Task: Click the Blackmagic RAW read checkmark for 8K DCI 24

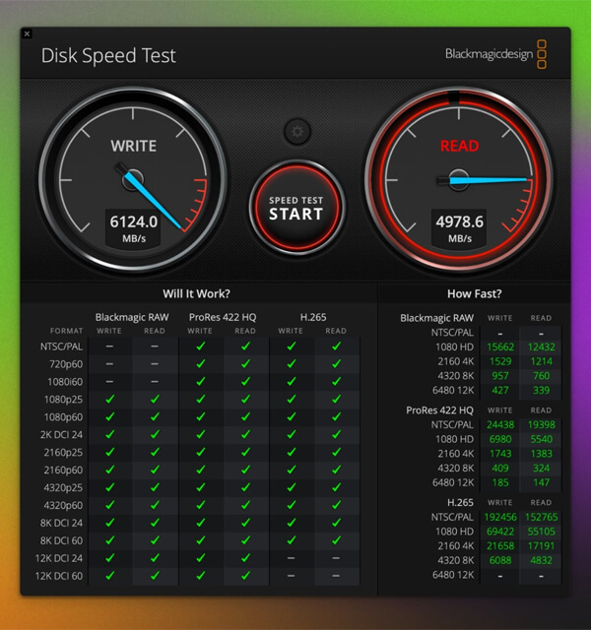Action: click(155, 523)
